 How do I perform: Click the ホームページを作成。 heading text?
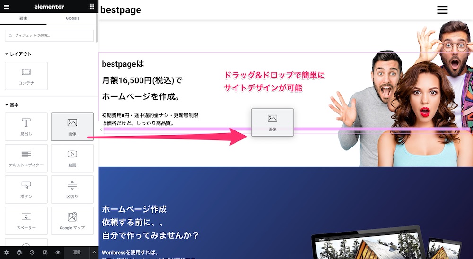[x=141, y=97]
